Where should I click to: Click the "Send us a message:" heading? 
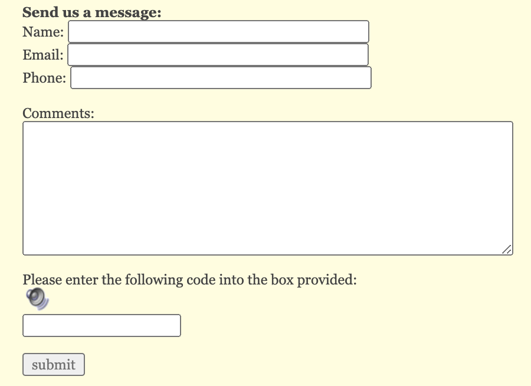point(92,12)
